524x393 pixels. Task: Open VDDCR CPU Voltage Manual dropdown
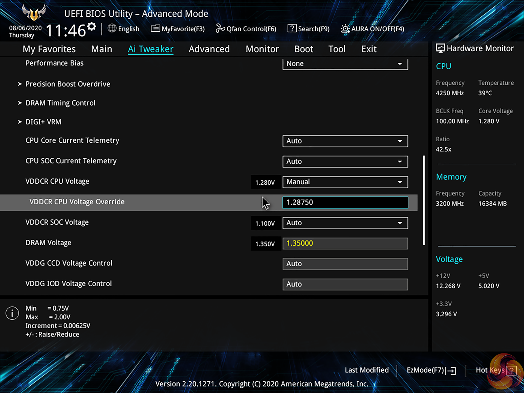(x=345, y=182)
